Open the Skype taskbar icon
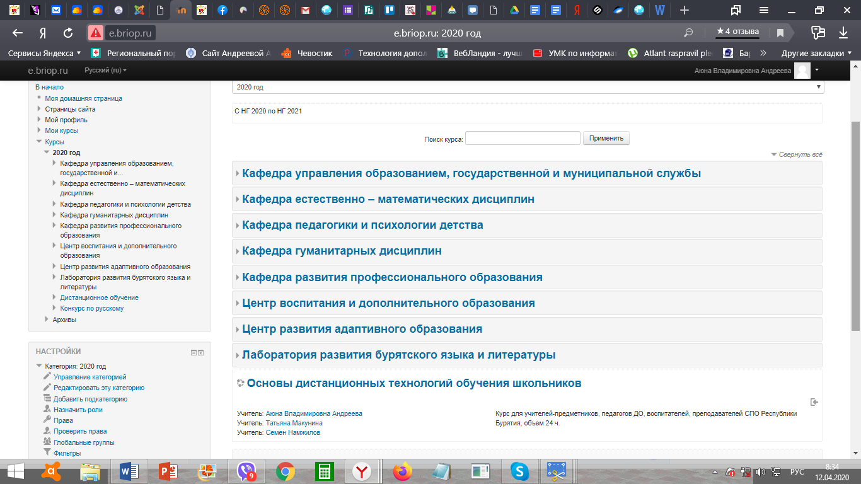 click(519, 471)
